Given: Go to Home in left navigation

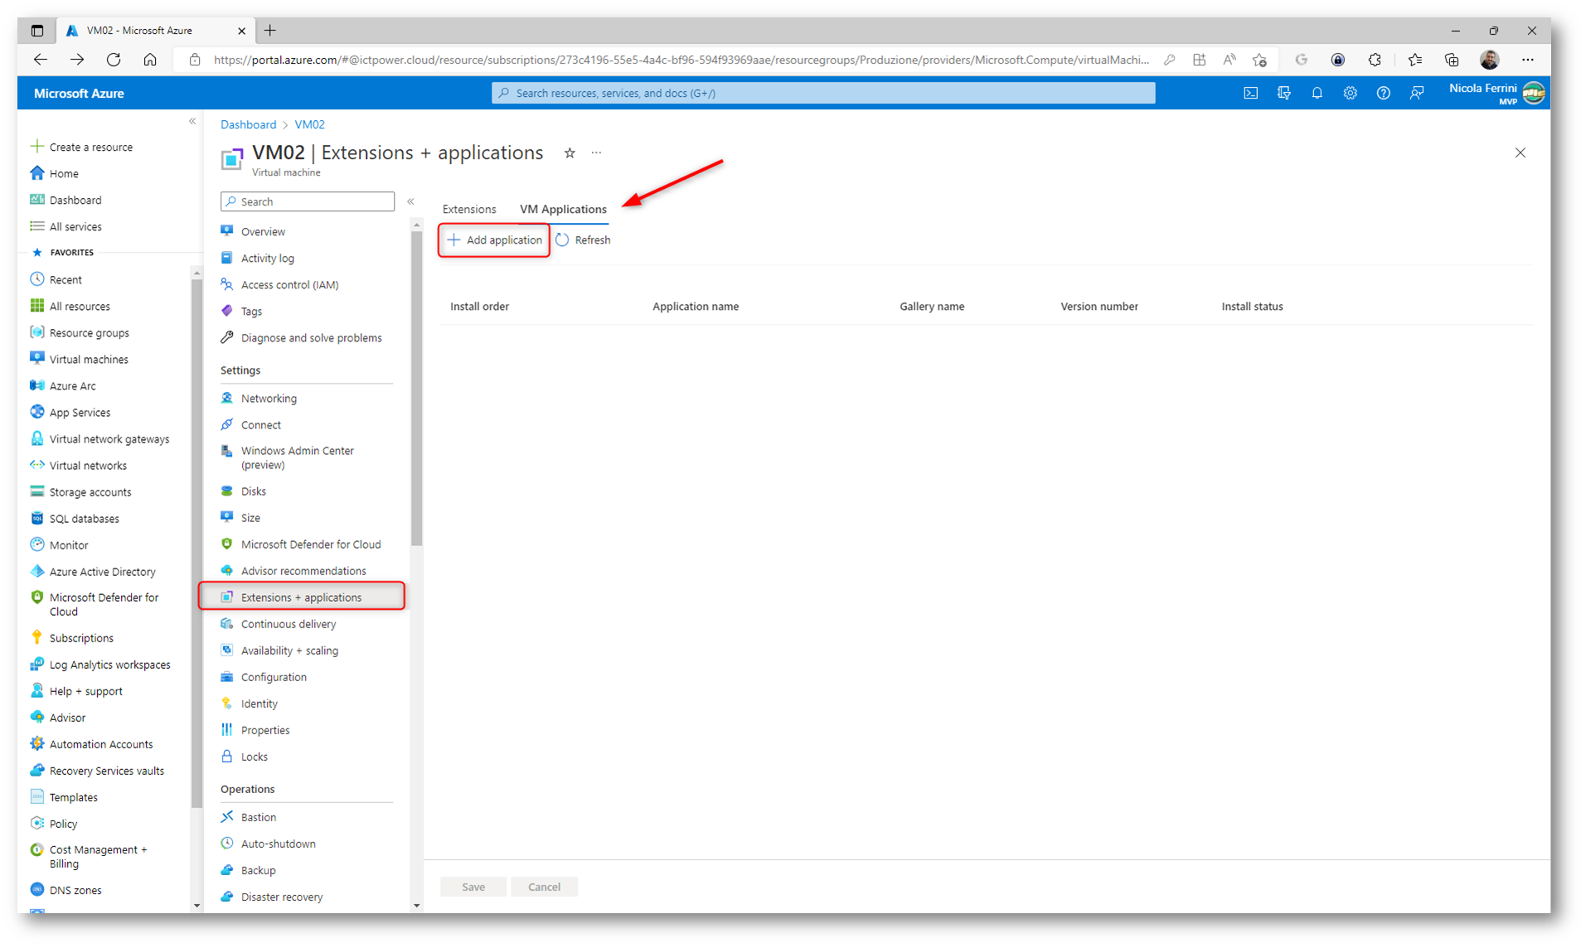Looking at the screenshot, I should [64, 173].
